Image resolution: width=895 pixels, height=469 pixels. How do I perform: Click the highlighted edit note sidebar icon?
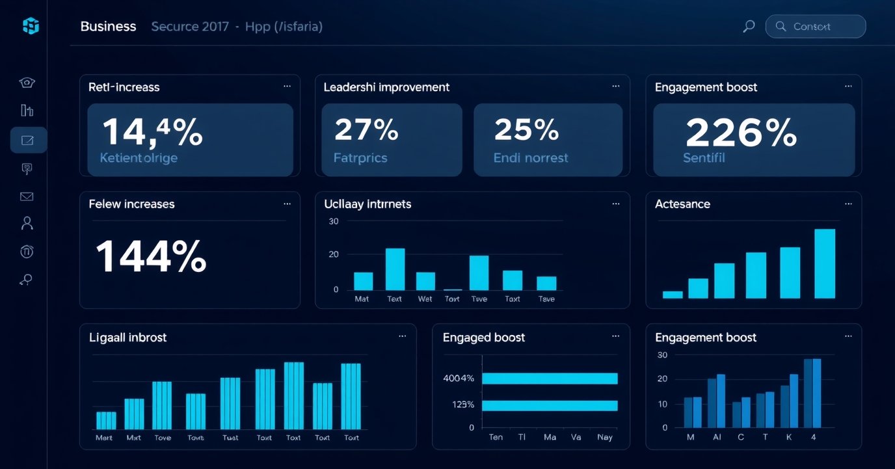click(x=28, y=140)
